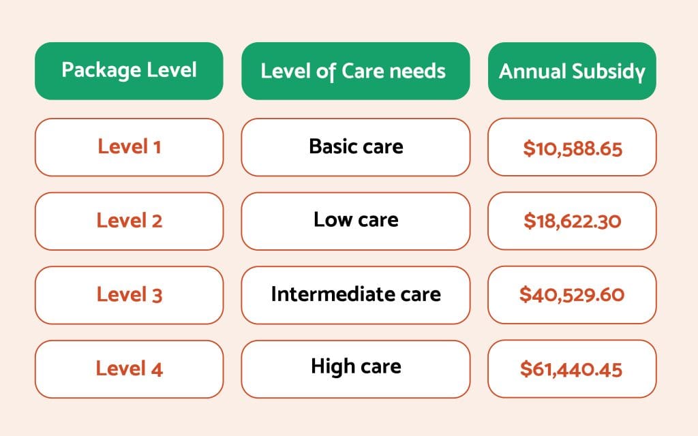Select the Level 3 cell

(x=129, y=295)
